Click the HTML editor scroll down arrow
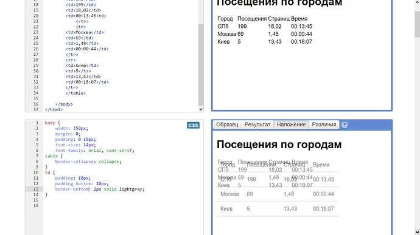The height and width of the screenshot is (235, 420). [201, 109]
